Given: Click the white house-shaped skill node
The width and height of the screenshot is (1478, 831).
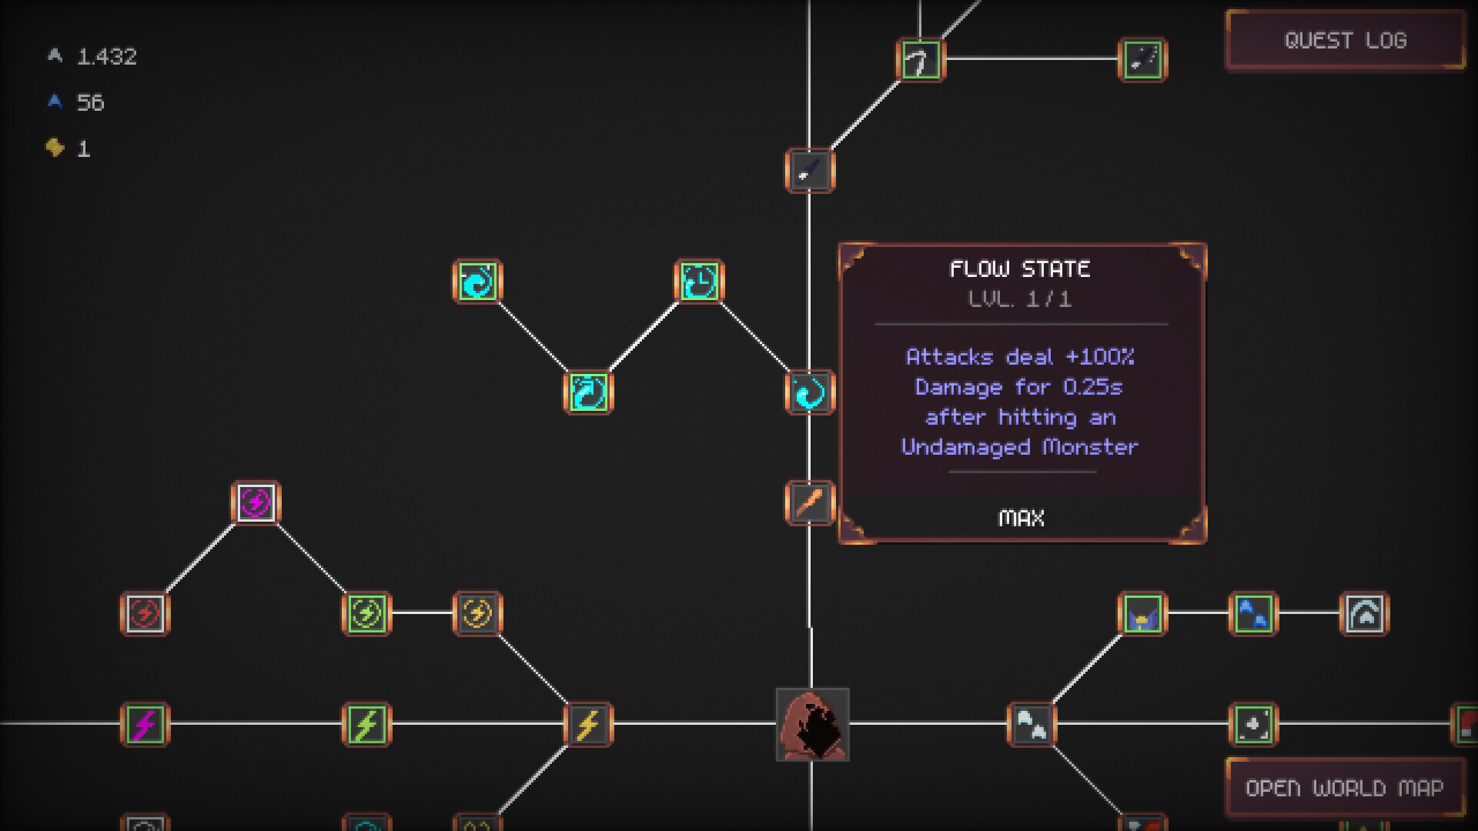Looking at the screenshot, I should pos(1364,614).
